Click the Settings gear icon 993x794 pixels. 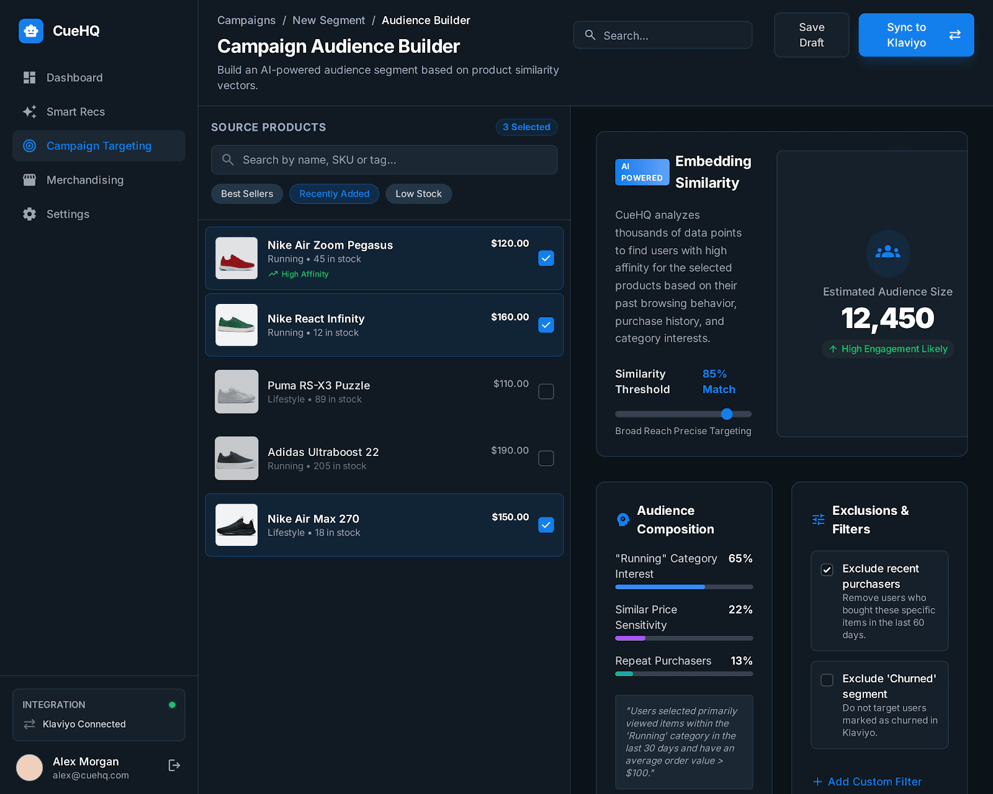tap(29, 214)
